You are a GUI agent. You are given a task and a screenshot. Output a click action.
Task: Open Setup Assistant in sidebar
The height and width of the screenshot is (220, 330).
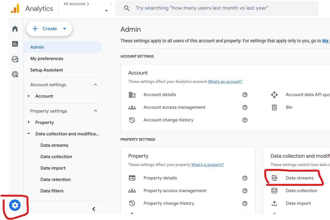click(x=46, y=70)
